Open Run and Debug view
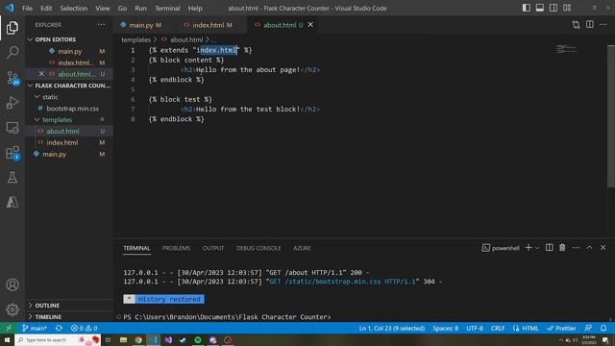The width and height of the screenshot is (615, 346). [12, 103]
